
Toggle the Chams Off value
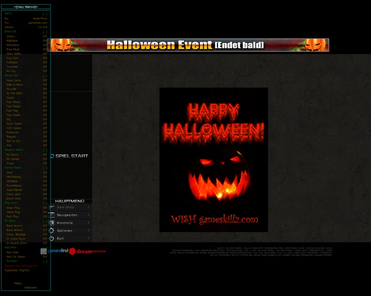click(x=45, y=37)
